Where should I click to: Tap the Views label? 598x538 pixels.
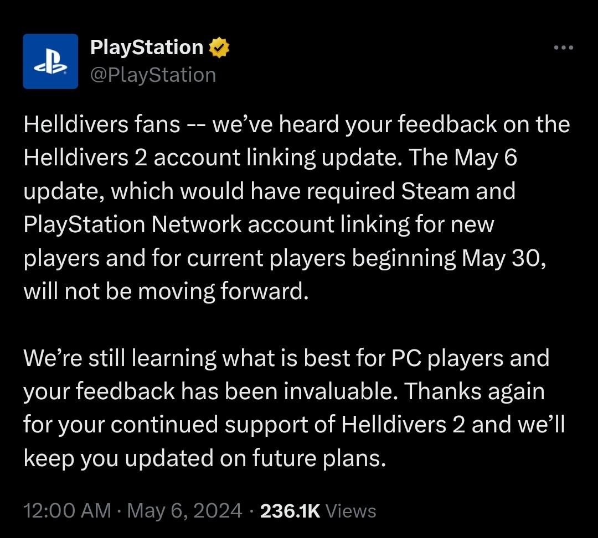351,510
